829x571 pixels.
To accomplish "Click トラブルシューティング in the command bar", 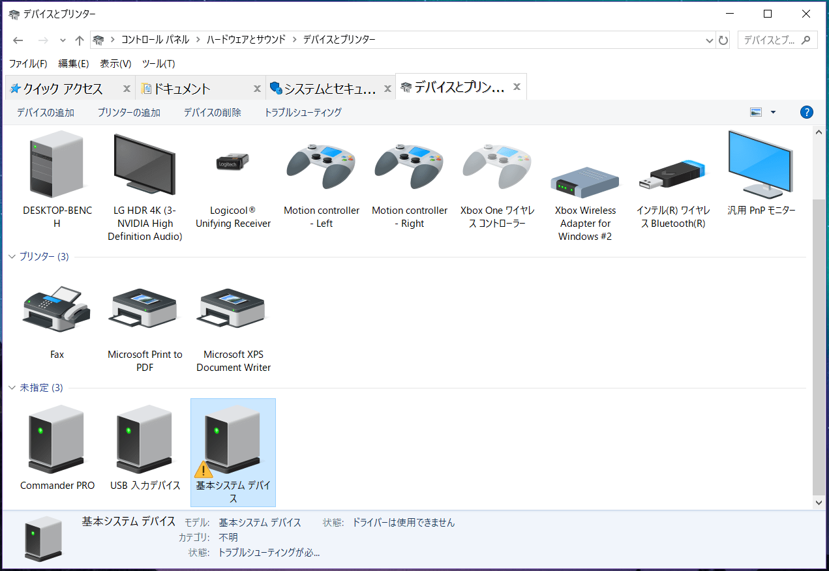I will click(303, 113).
